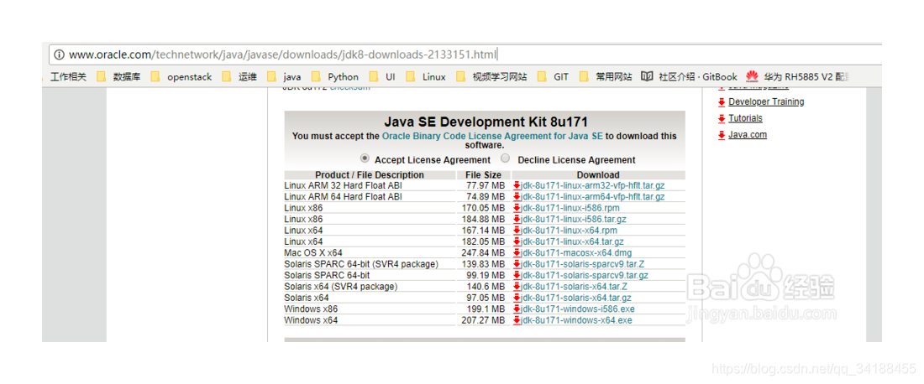Download jdk-8u171-linux-i586.tar.gz

click(x=574, y=220)
